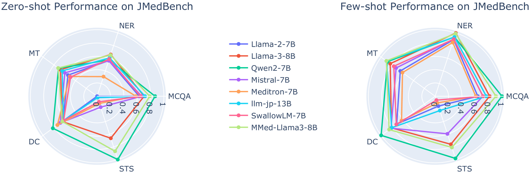The height and width of the screenshot is (173, 530).
Task: Click the Qwen2-7B MCQA point in few-shot chart
Action: [502, 96]
